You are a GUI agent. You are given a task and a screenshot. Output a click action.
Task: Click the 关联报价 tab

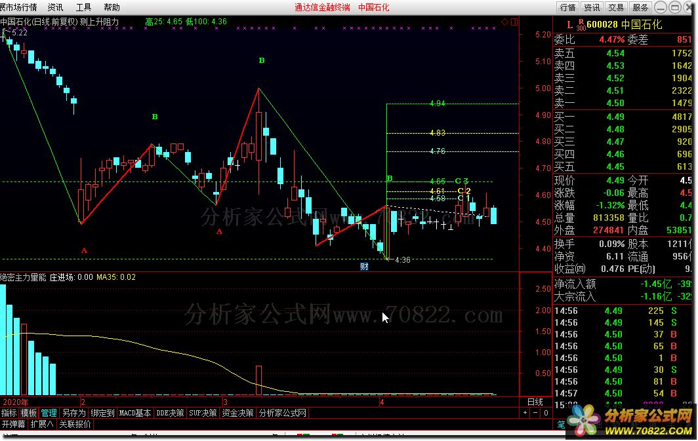(x=75, y=424)
